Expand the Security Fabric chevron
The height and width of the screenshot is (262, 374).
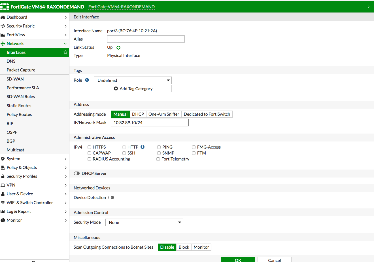(66, 26)
